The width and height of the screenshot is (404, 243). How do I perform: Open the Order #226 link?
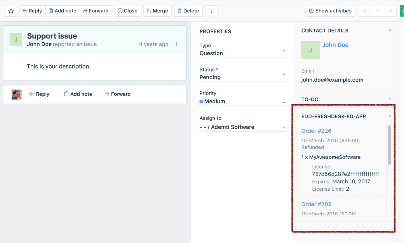point(316,131)
